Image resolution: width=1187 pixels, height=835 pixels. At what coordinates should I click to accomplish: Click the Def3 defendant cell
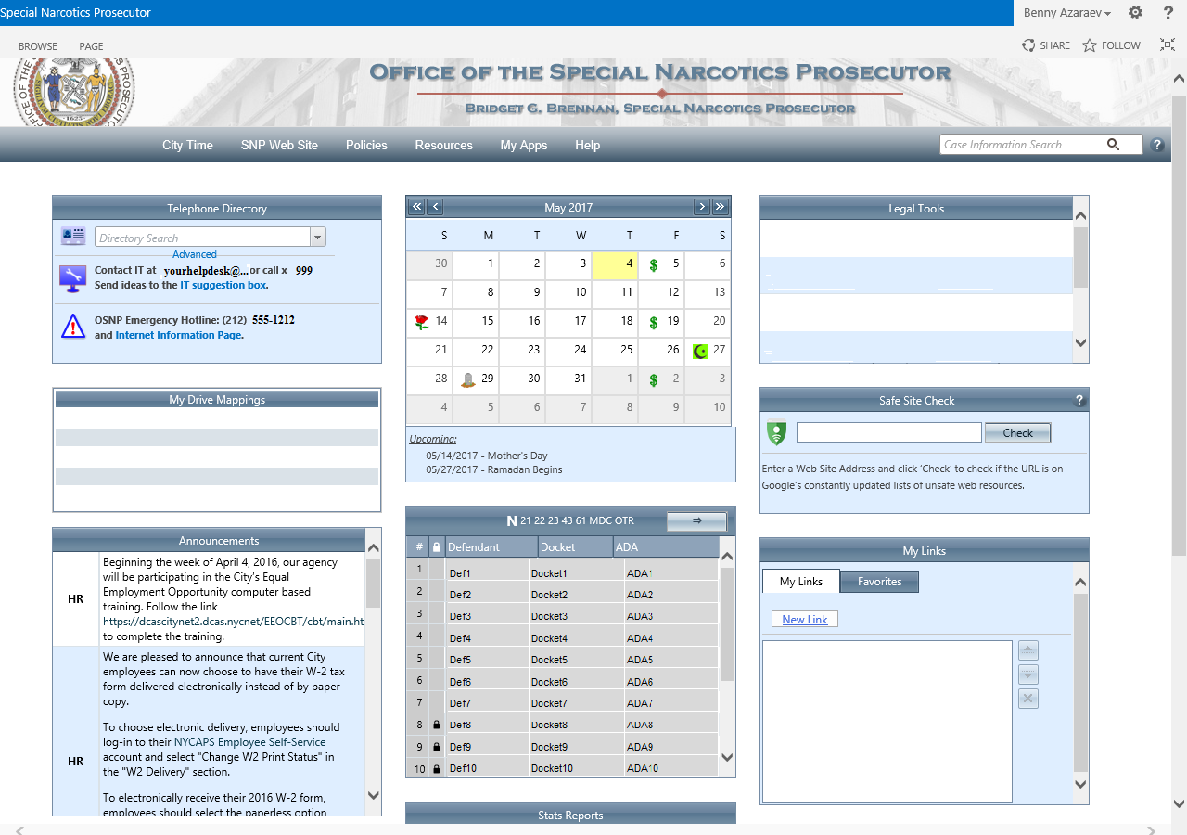[x=487, y=616]
